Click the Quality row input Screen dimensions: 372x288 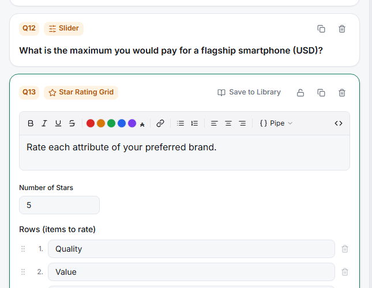coord(191,249)
